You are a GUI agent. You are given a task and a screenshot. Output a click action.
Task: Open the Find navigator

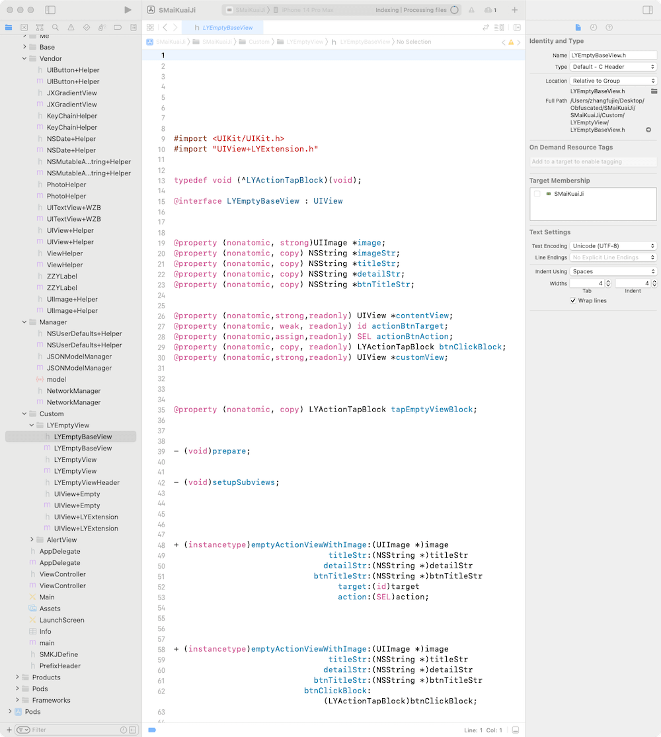[x=56, y=27]
